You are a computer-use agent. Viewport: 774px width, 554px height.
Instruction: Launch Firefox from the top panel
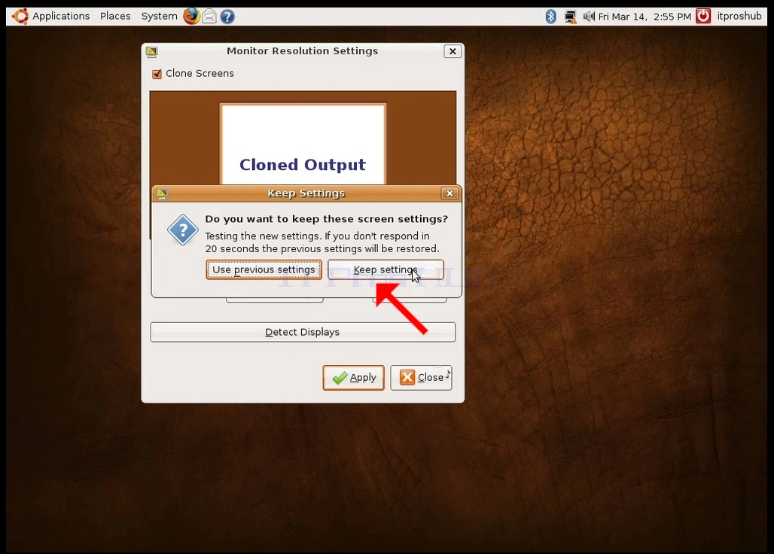tap(191, 17)
